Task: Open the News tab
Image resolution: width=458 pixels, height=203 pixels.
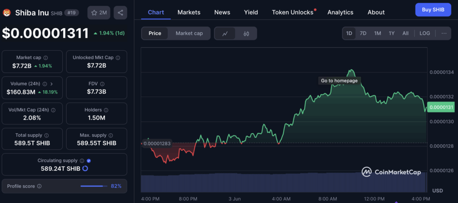Action: 222,12
